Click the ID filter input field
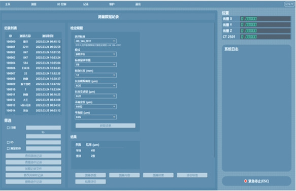This screenshot has width=296, height=191. tap(44, 142)
